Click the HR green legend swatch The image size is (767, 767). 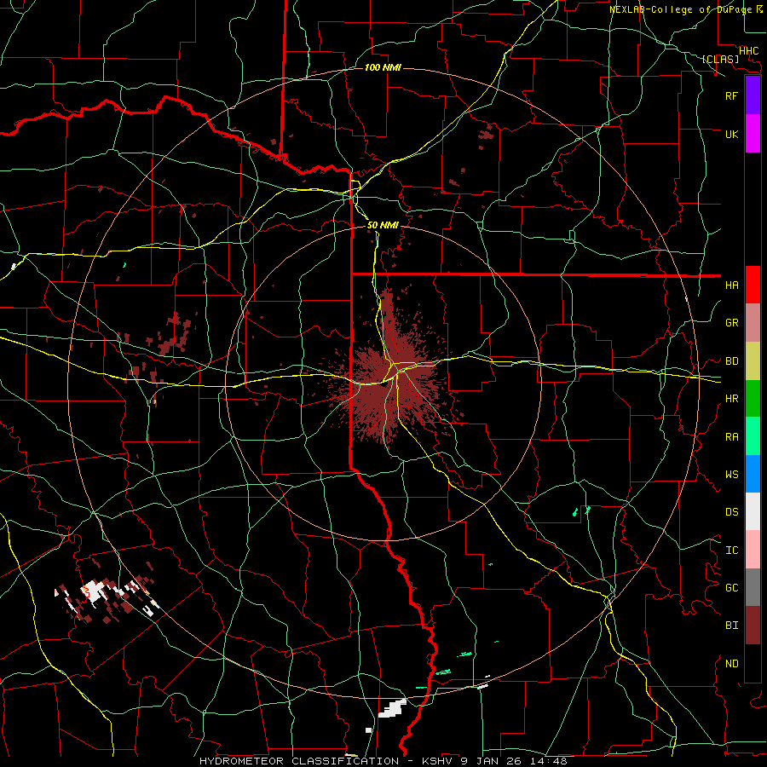(753, 399)
